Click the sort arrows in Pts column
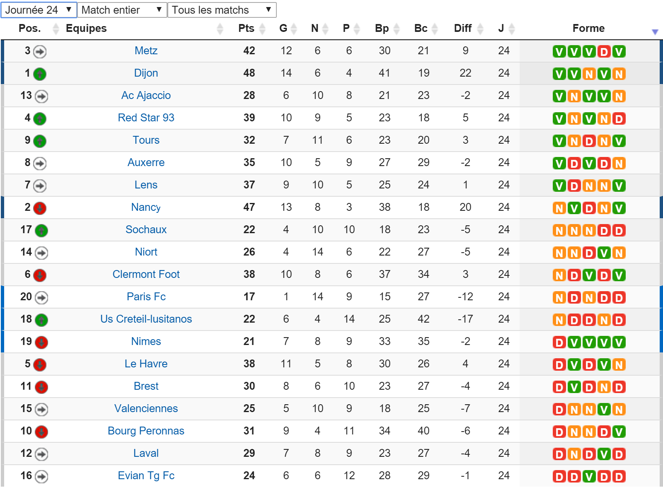 point(262,29)
